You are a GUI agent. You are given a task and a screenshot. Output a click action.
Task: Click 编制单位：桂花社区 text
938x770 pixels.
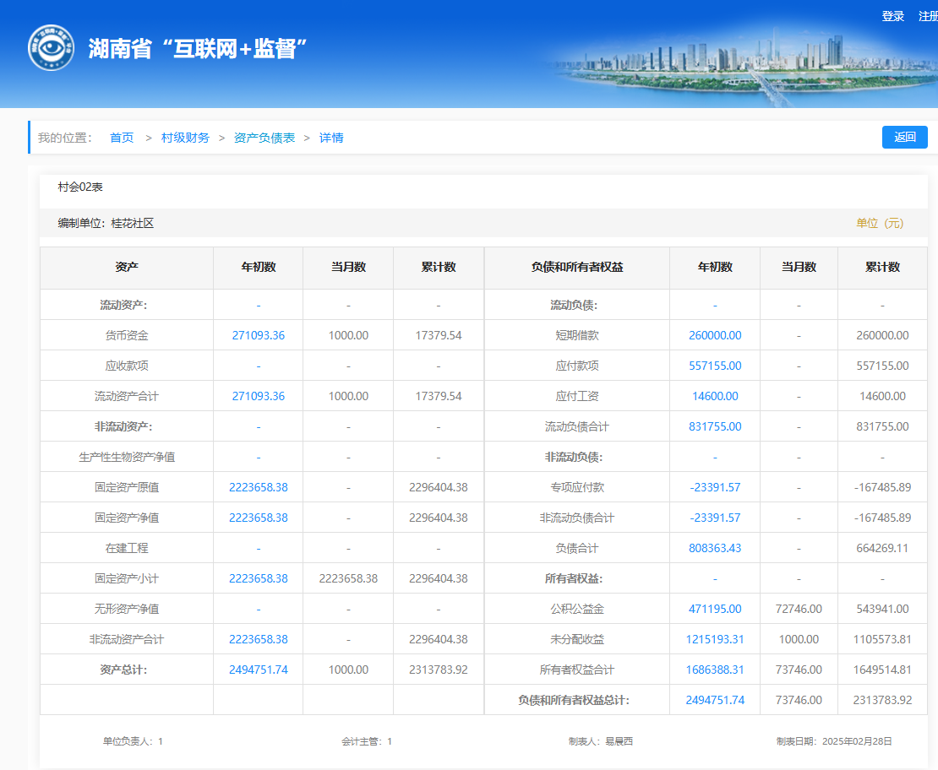[x=106, y=224]
